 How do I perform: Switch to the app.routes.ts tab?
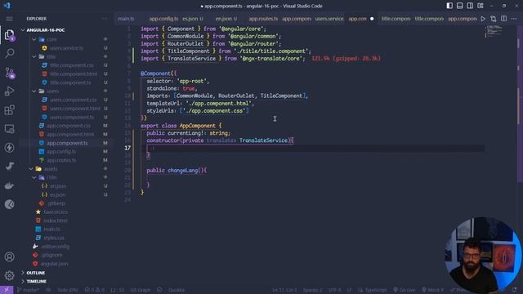pos(263,19)
